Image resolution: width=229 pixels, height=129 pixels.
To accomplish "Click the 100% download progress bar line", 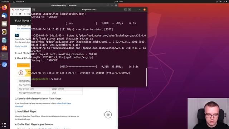I will (x=85, y=67).
